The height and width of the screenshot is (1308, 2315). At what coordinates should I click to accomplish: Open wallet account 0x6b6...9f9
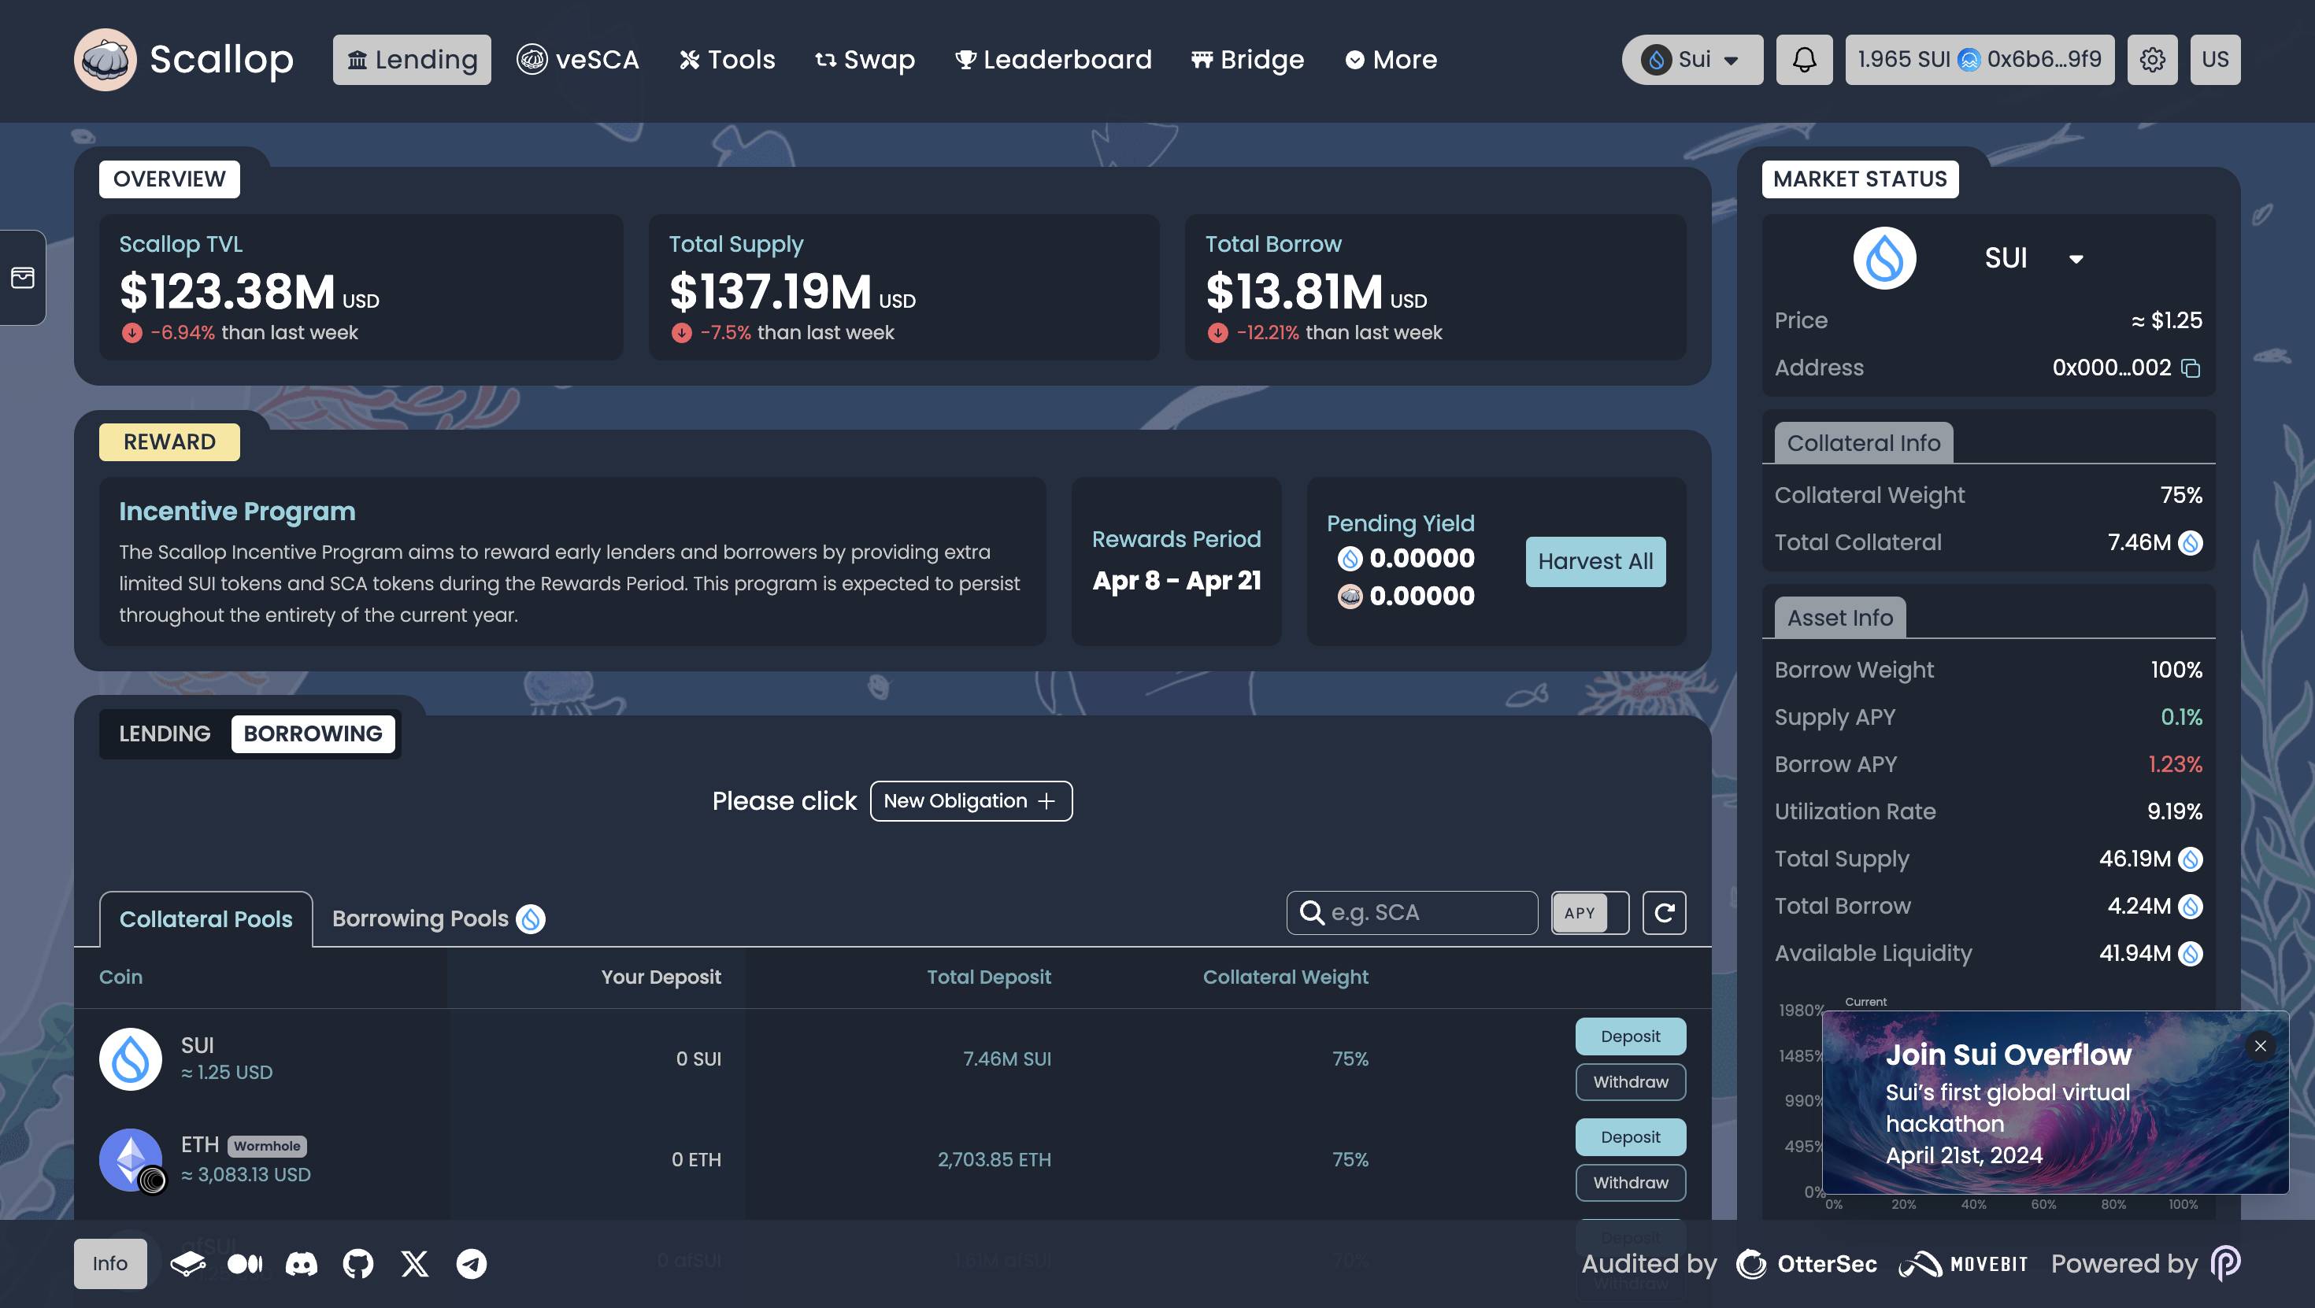click(x=1979, y=59)
